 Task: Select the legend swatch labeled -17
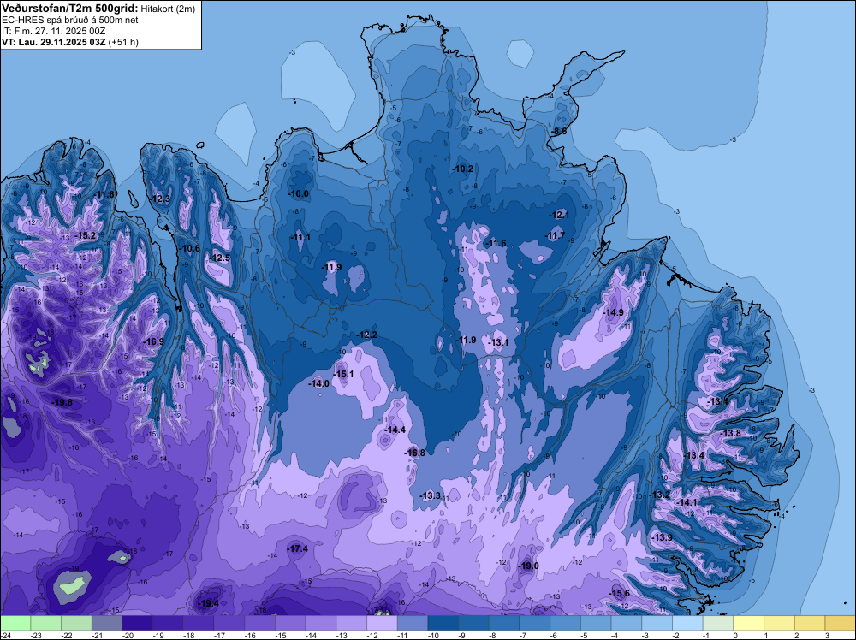point(229,623)
